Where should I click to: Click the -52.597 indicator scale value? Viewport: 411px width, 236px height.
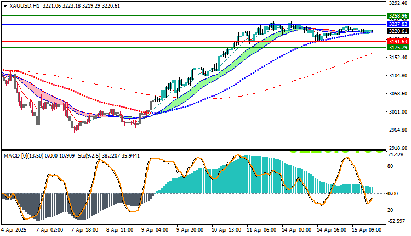396,221
